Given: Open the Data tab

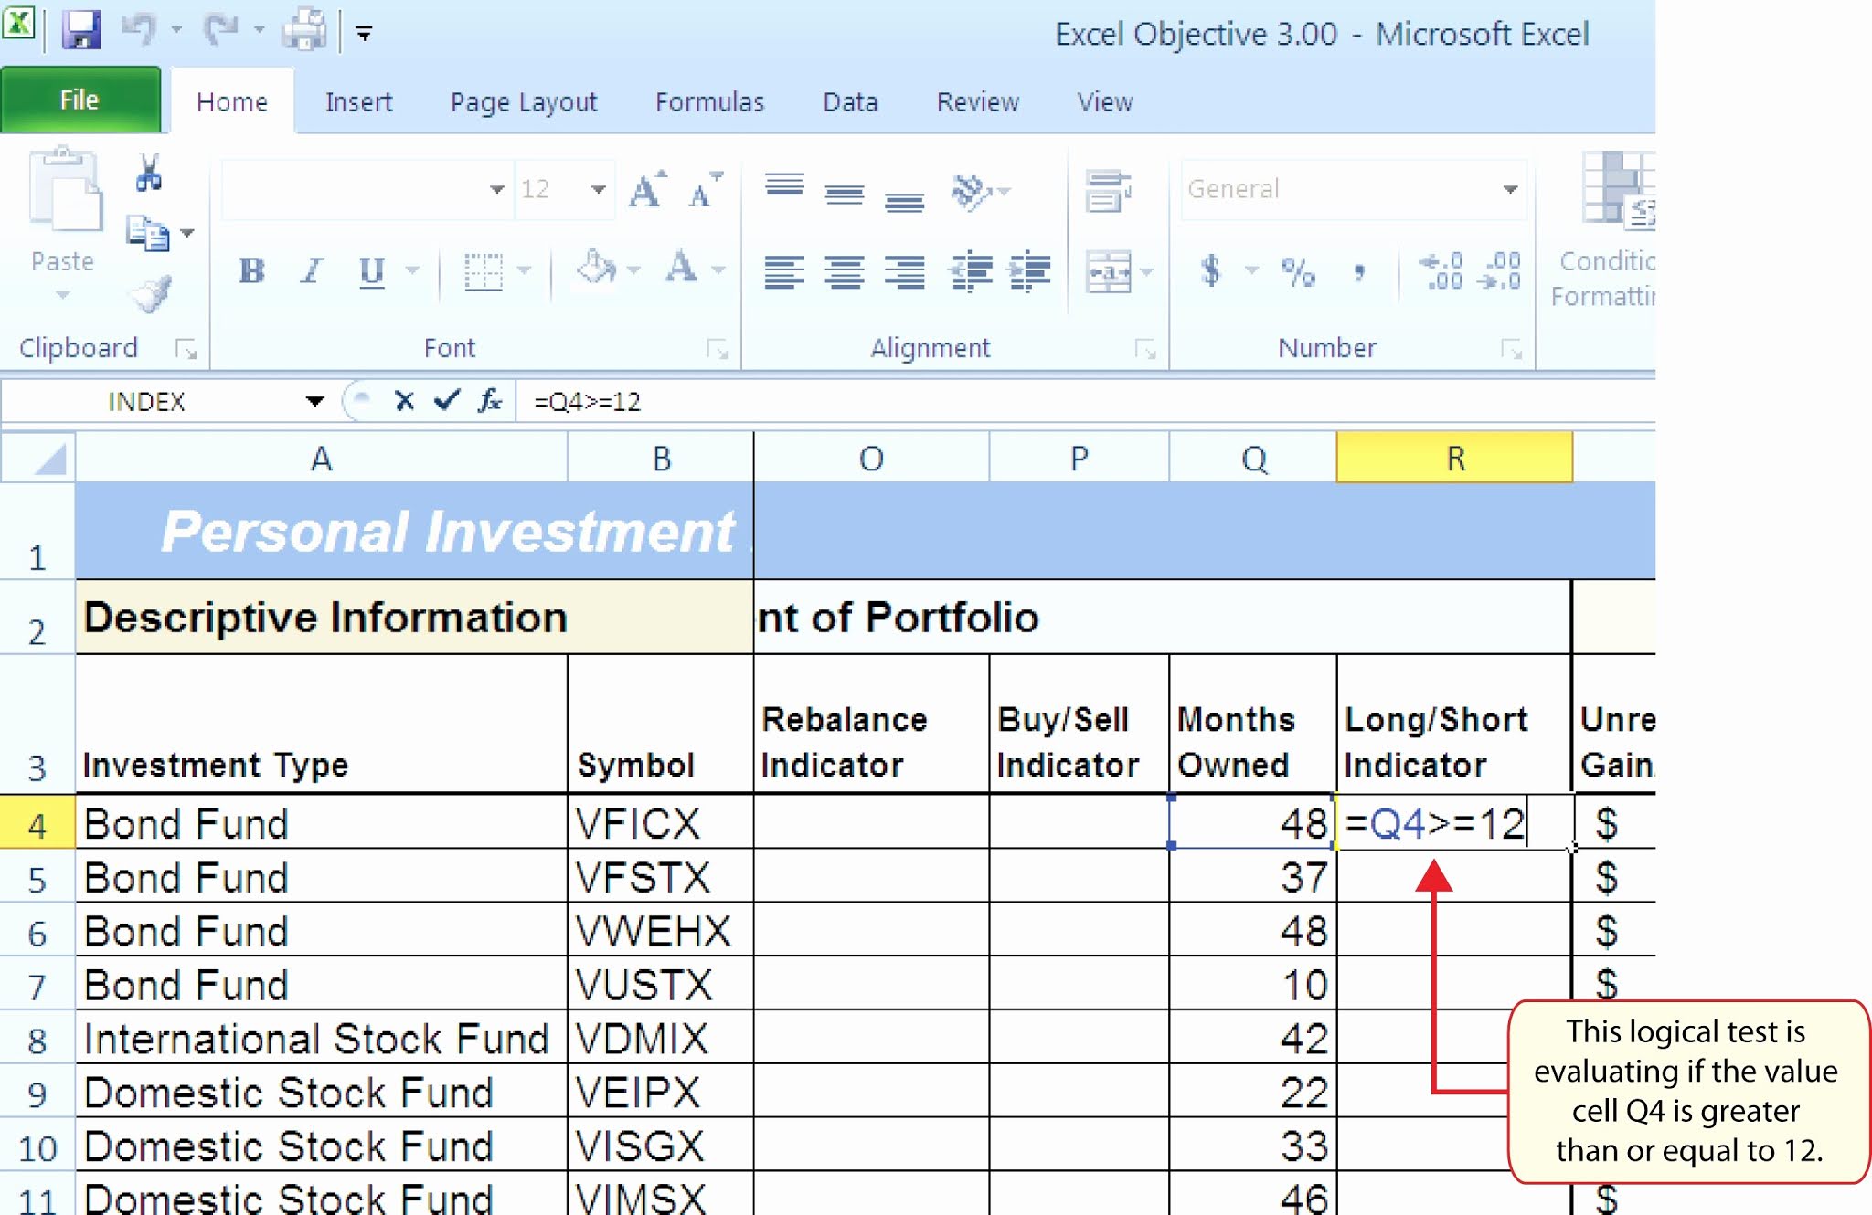Looking at the screenshot, I should (850, 101).
